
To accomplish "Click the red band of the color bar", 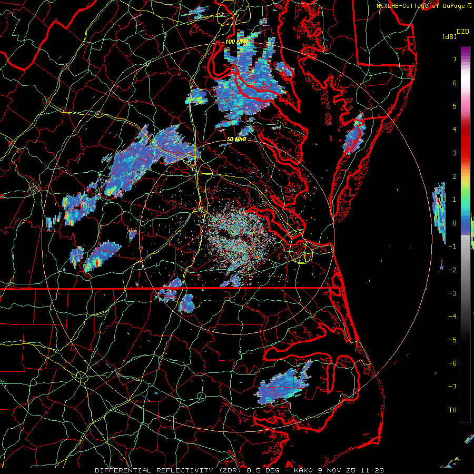I will coord(465,145).
